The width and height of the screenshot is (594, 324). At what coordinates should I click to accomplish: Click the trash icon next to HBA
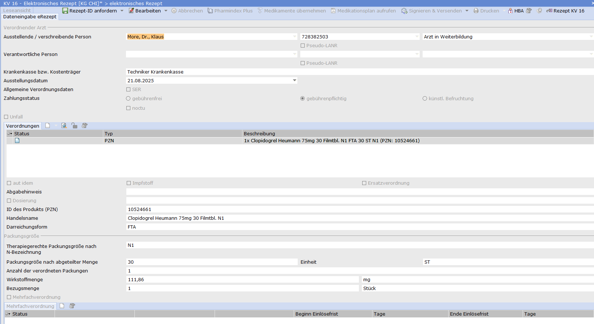click(x=529, y=11)
